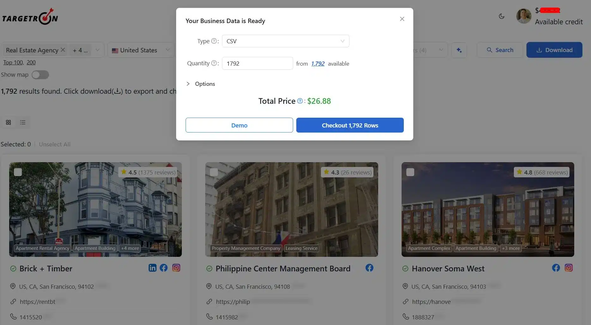Click Checkout 1,792 Rows button
The image size is (591, 325).
(350, 125)
